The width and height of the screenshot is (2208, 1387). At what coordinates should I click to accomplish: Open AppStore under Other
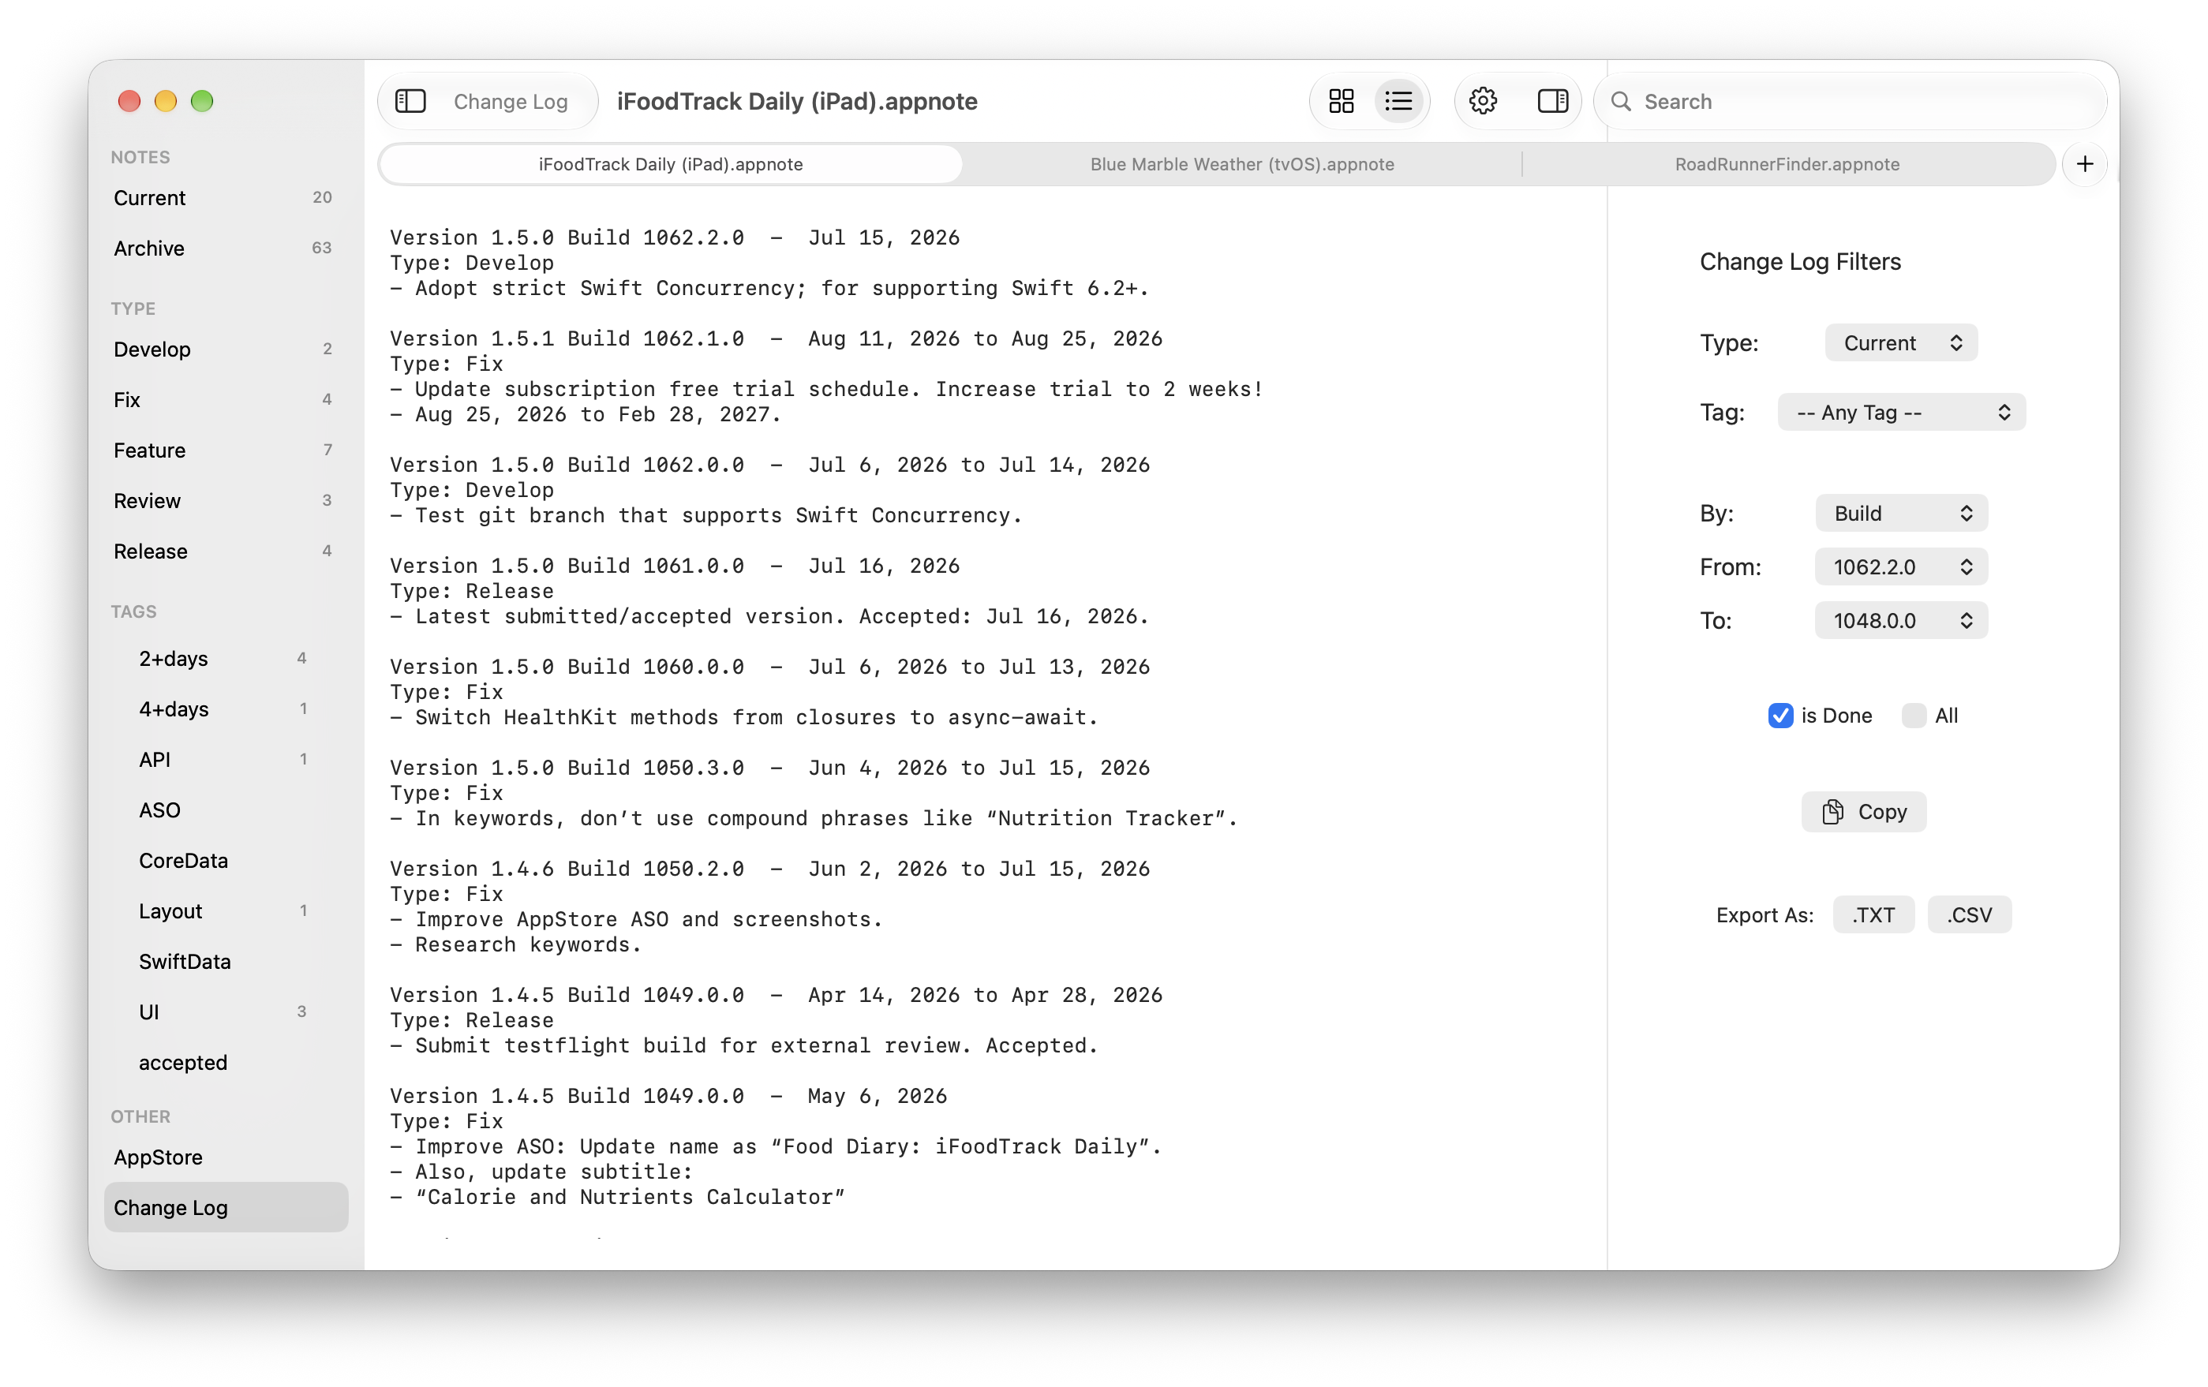click(x=226, y=1157)
